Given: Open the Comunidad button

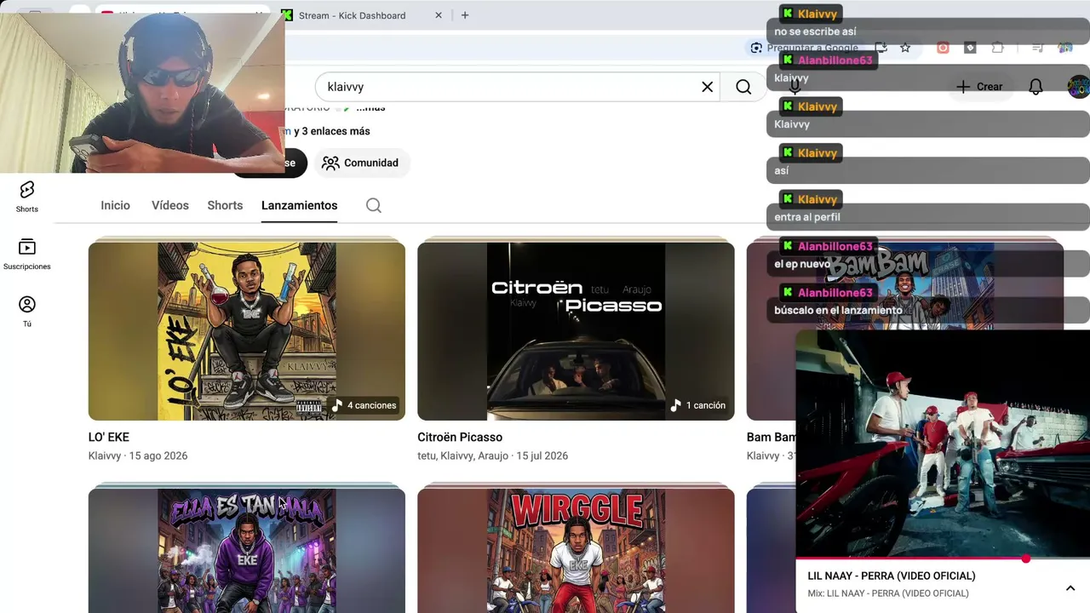Looking at the screenshot, I should [361, 163].
